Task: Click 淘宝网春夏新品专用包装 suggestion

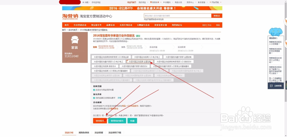Action: click(x=154, y=19)
